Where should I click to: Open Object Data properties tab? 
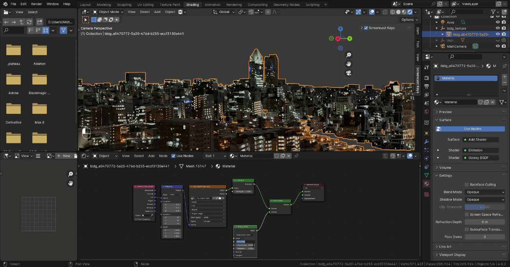[427, 175]
